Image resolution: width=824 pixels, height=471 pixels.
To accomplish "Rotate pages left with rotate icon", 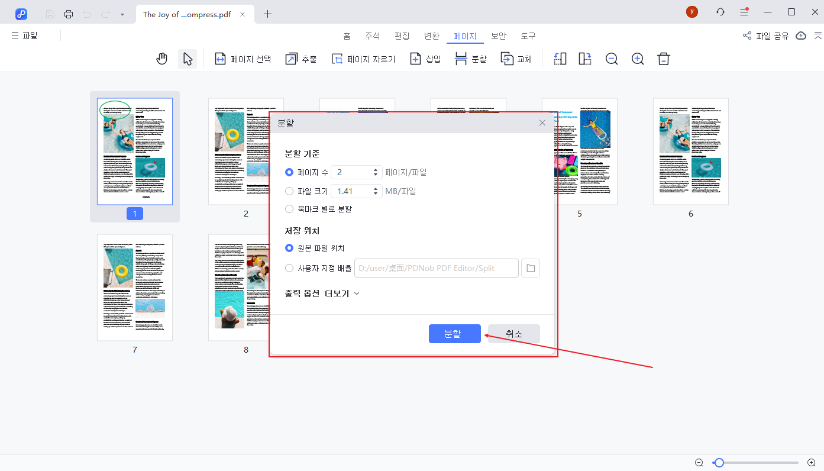I will [x=559, y=59].
